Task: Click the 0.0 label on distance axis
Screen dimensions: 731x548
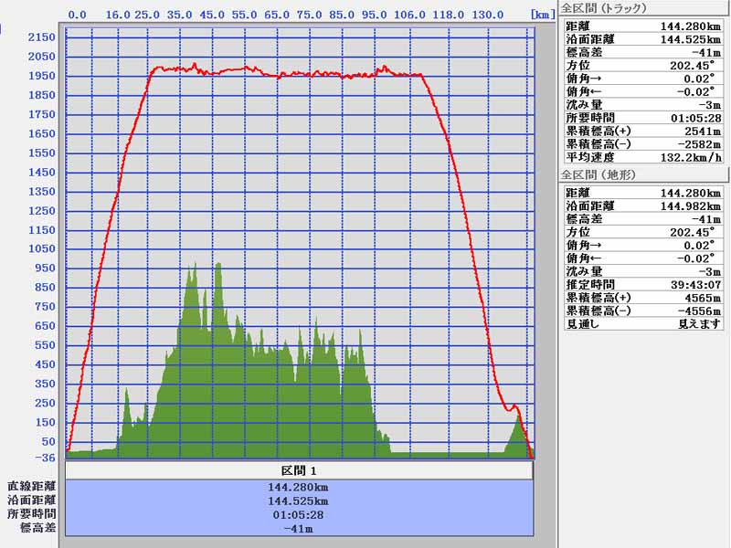Action: [78, 16]
